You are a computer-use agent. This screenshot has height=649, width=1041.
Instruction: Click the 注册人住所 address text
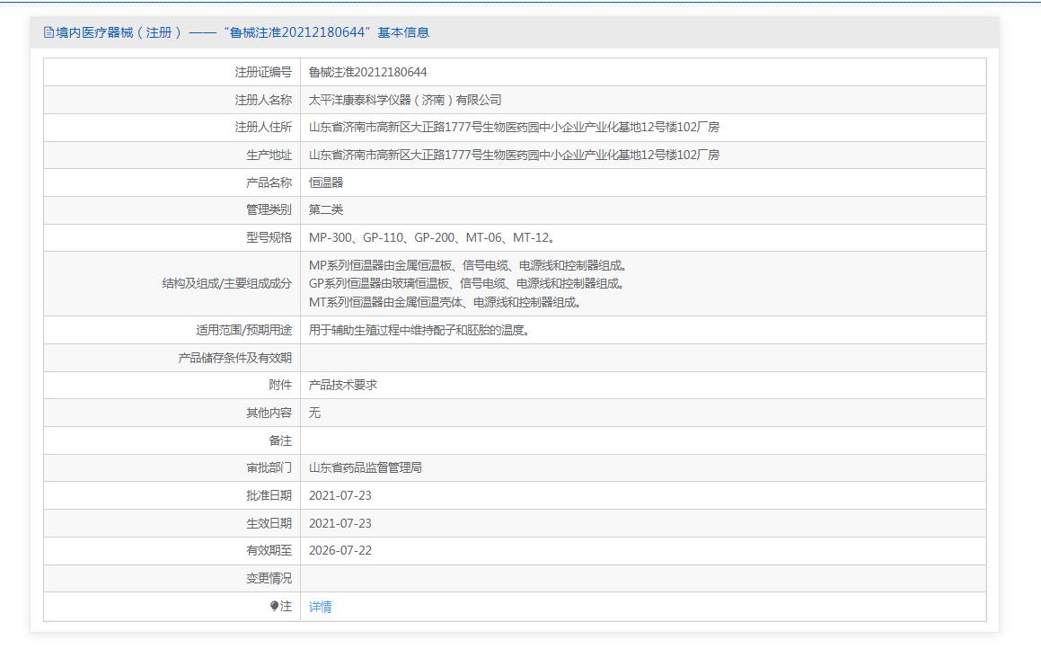(x=514, y=127)
